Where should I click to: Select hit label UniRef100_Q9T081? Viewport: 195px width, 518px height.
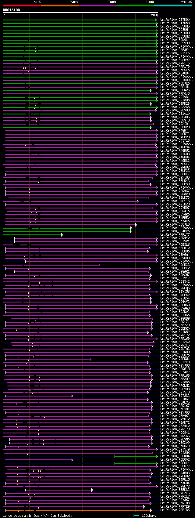tap(175, 97)
